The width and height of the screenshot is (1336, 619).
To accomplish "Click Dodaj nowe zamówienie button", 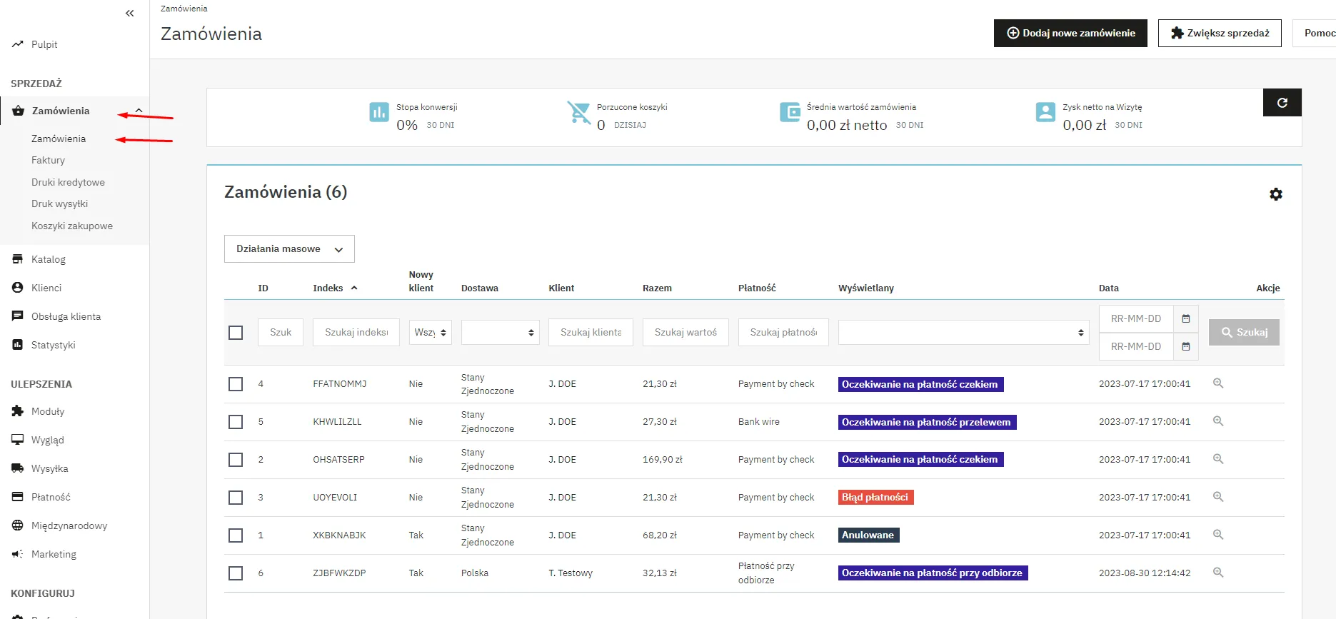I will click(1070, 34).
